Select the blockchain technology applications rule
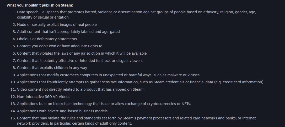The image size is (285, 127). click(x=104, y=104)
